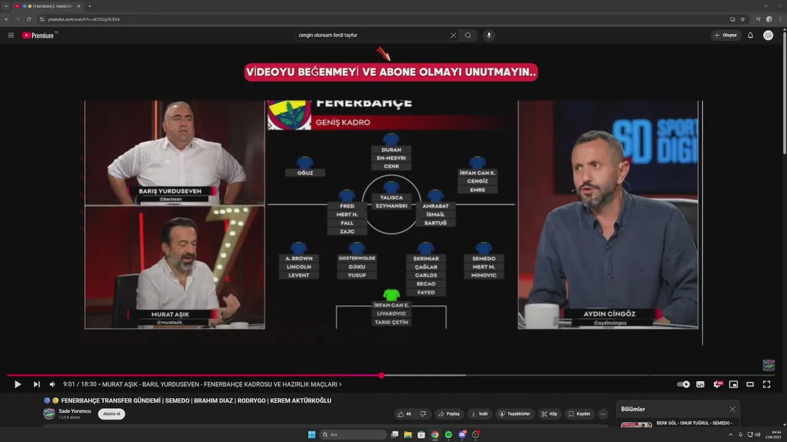The image size is (787, 442).
Task: Skip to the next video
Action: point(36,384)
